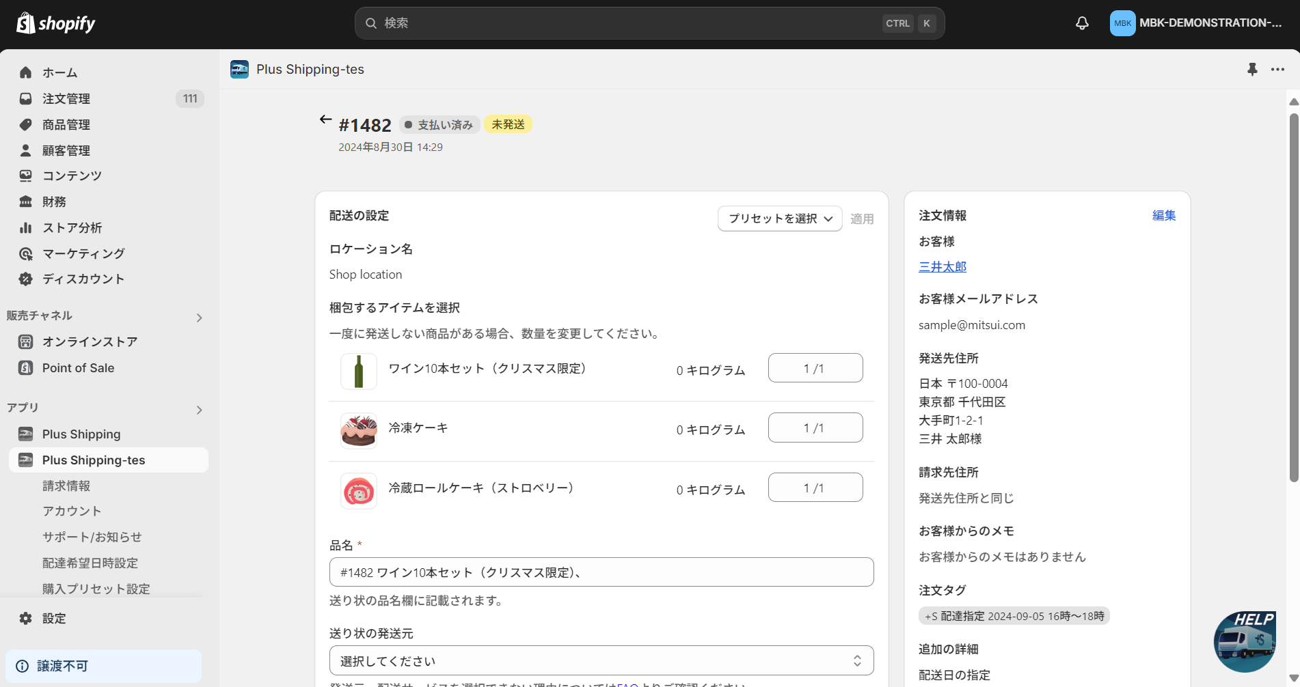
Task: Click the 注文管理 orders icon
Action: pyautogui.click(x=26, y=98)
